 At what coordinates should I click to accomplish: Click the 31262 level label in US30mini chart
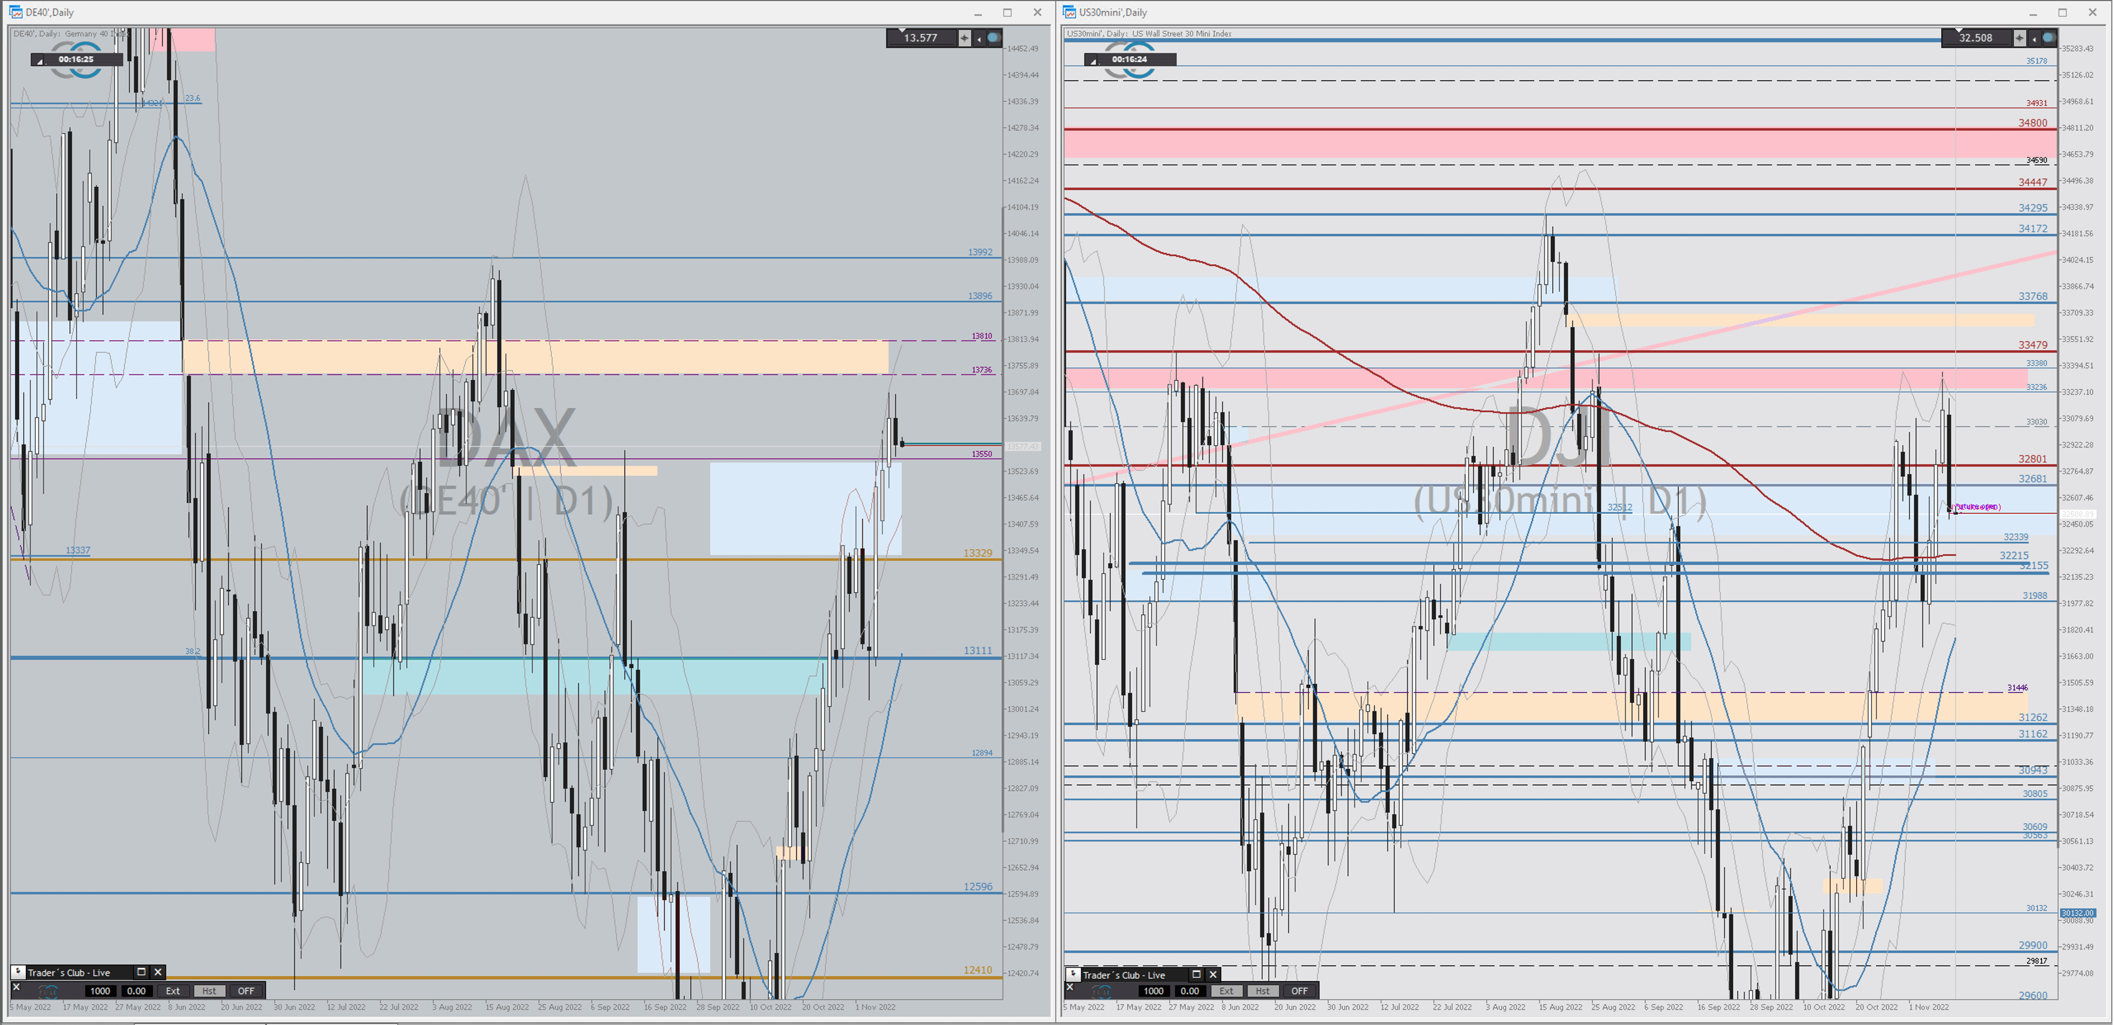click(x=2033, y=717)
